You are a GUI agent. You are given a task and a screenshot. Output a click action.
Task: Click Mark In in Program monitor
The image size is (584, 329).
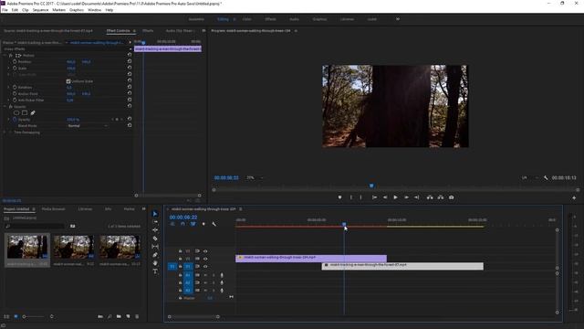(x=350, y=197)
